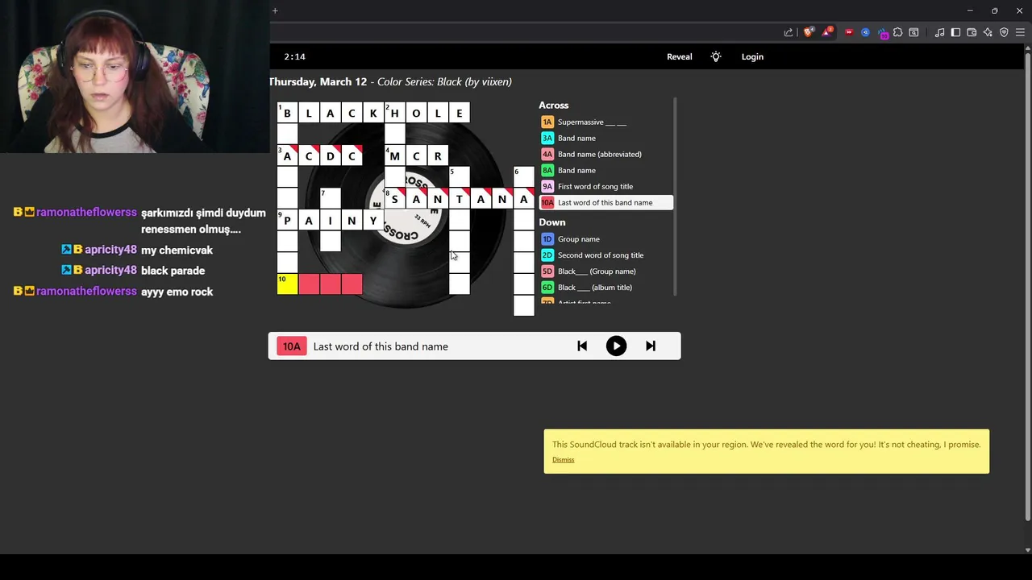Select the 4A pink clue badge
Viewport: 1032px width, 580px height.
pyautogui.click(x=547, y=154)
